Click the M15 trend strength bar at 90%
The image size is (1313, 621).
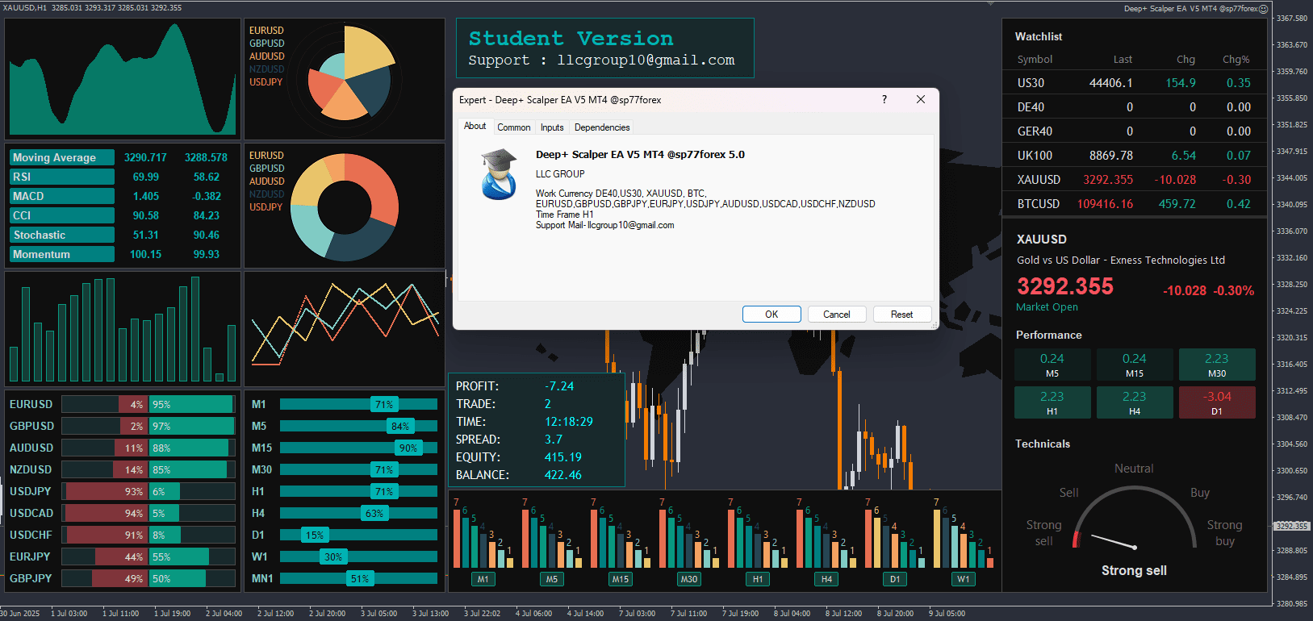(358, 448)
